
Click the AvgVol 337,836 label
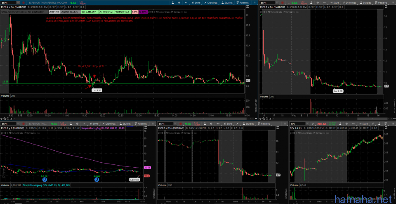(x=71, y=12)
